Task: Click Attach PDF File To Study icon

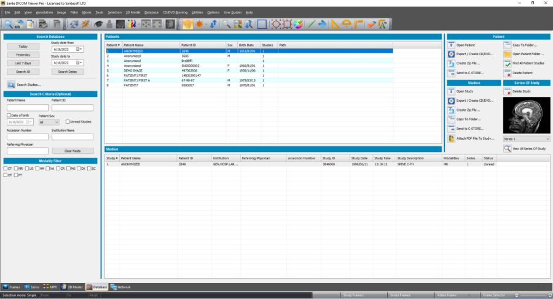Action: click(452, 138)
